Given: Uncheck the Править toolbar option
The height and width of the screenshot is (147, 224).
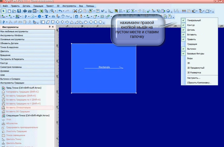Looking at the screenshot, I should [x=199, y=39].
